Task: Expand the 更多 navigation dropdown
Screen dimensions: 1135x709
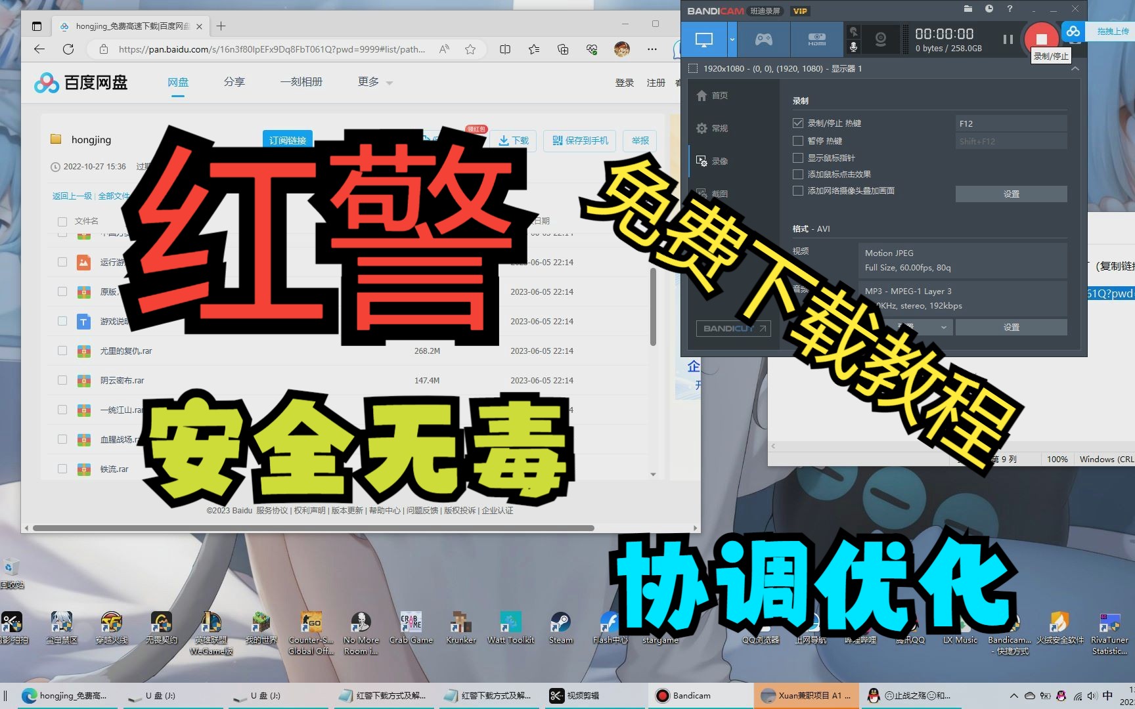Action: pos(375,82)
